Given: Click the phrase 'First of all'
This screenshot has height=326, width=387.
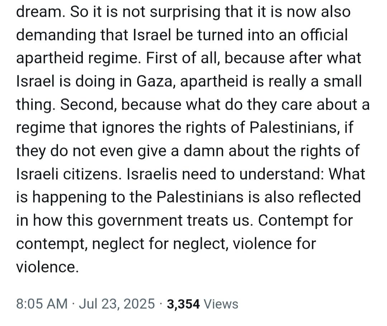Looking at the screenshot, I should click(x=182, y=58).
